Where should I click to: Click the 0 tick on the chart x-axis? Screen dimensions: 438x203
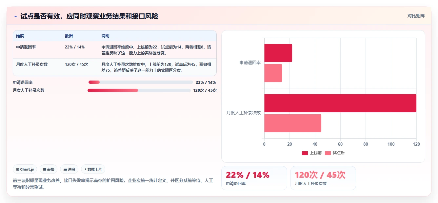pos(264,144)
